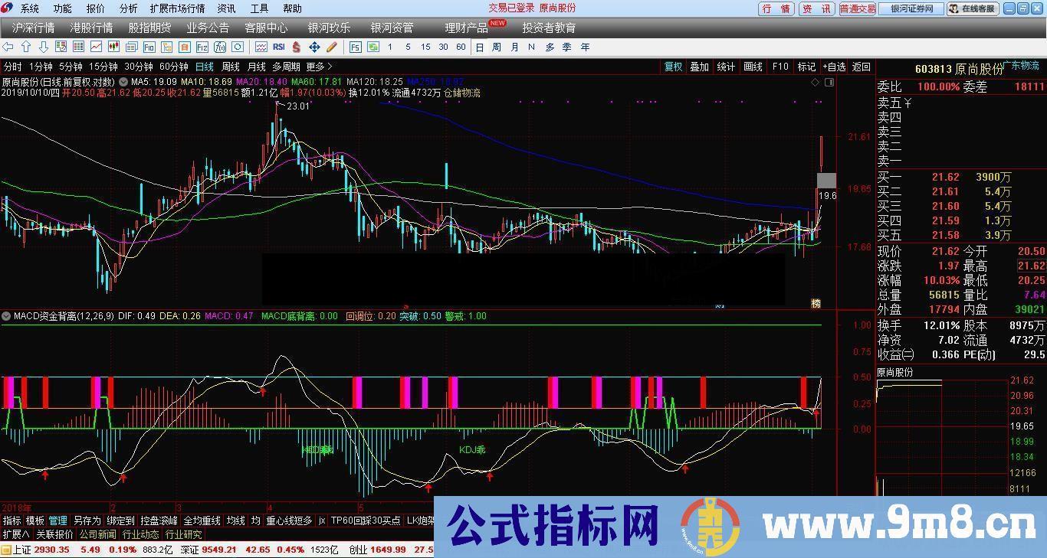Open the 工具 menu
The height and width of the screenshot is (558, 1047).
258,8
